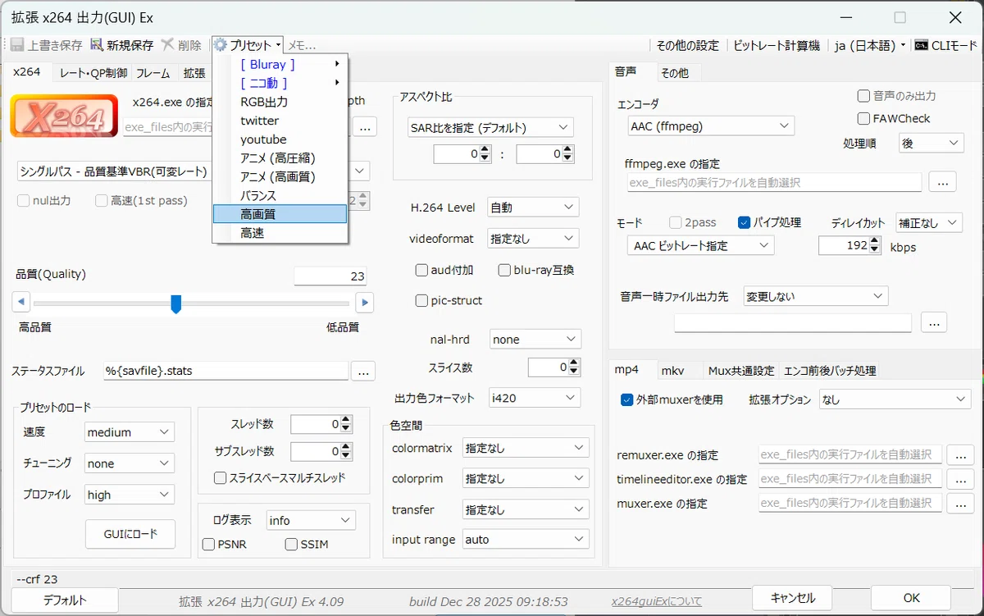Enable スライスベースマルチスレッド checkbox
Viewport: 984px width, 616px height.
coord(220,477)
